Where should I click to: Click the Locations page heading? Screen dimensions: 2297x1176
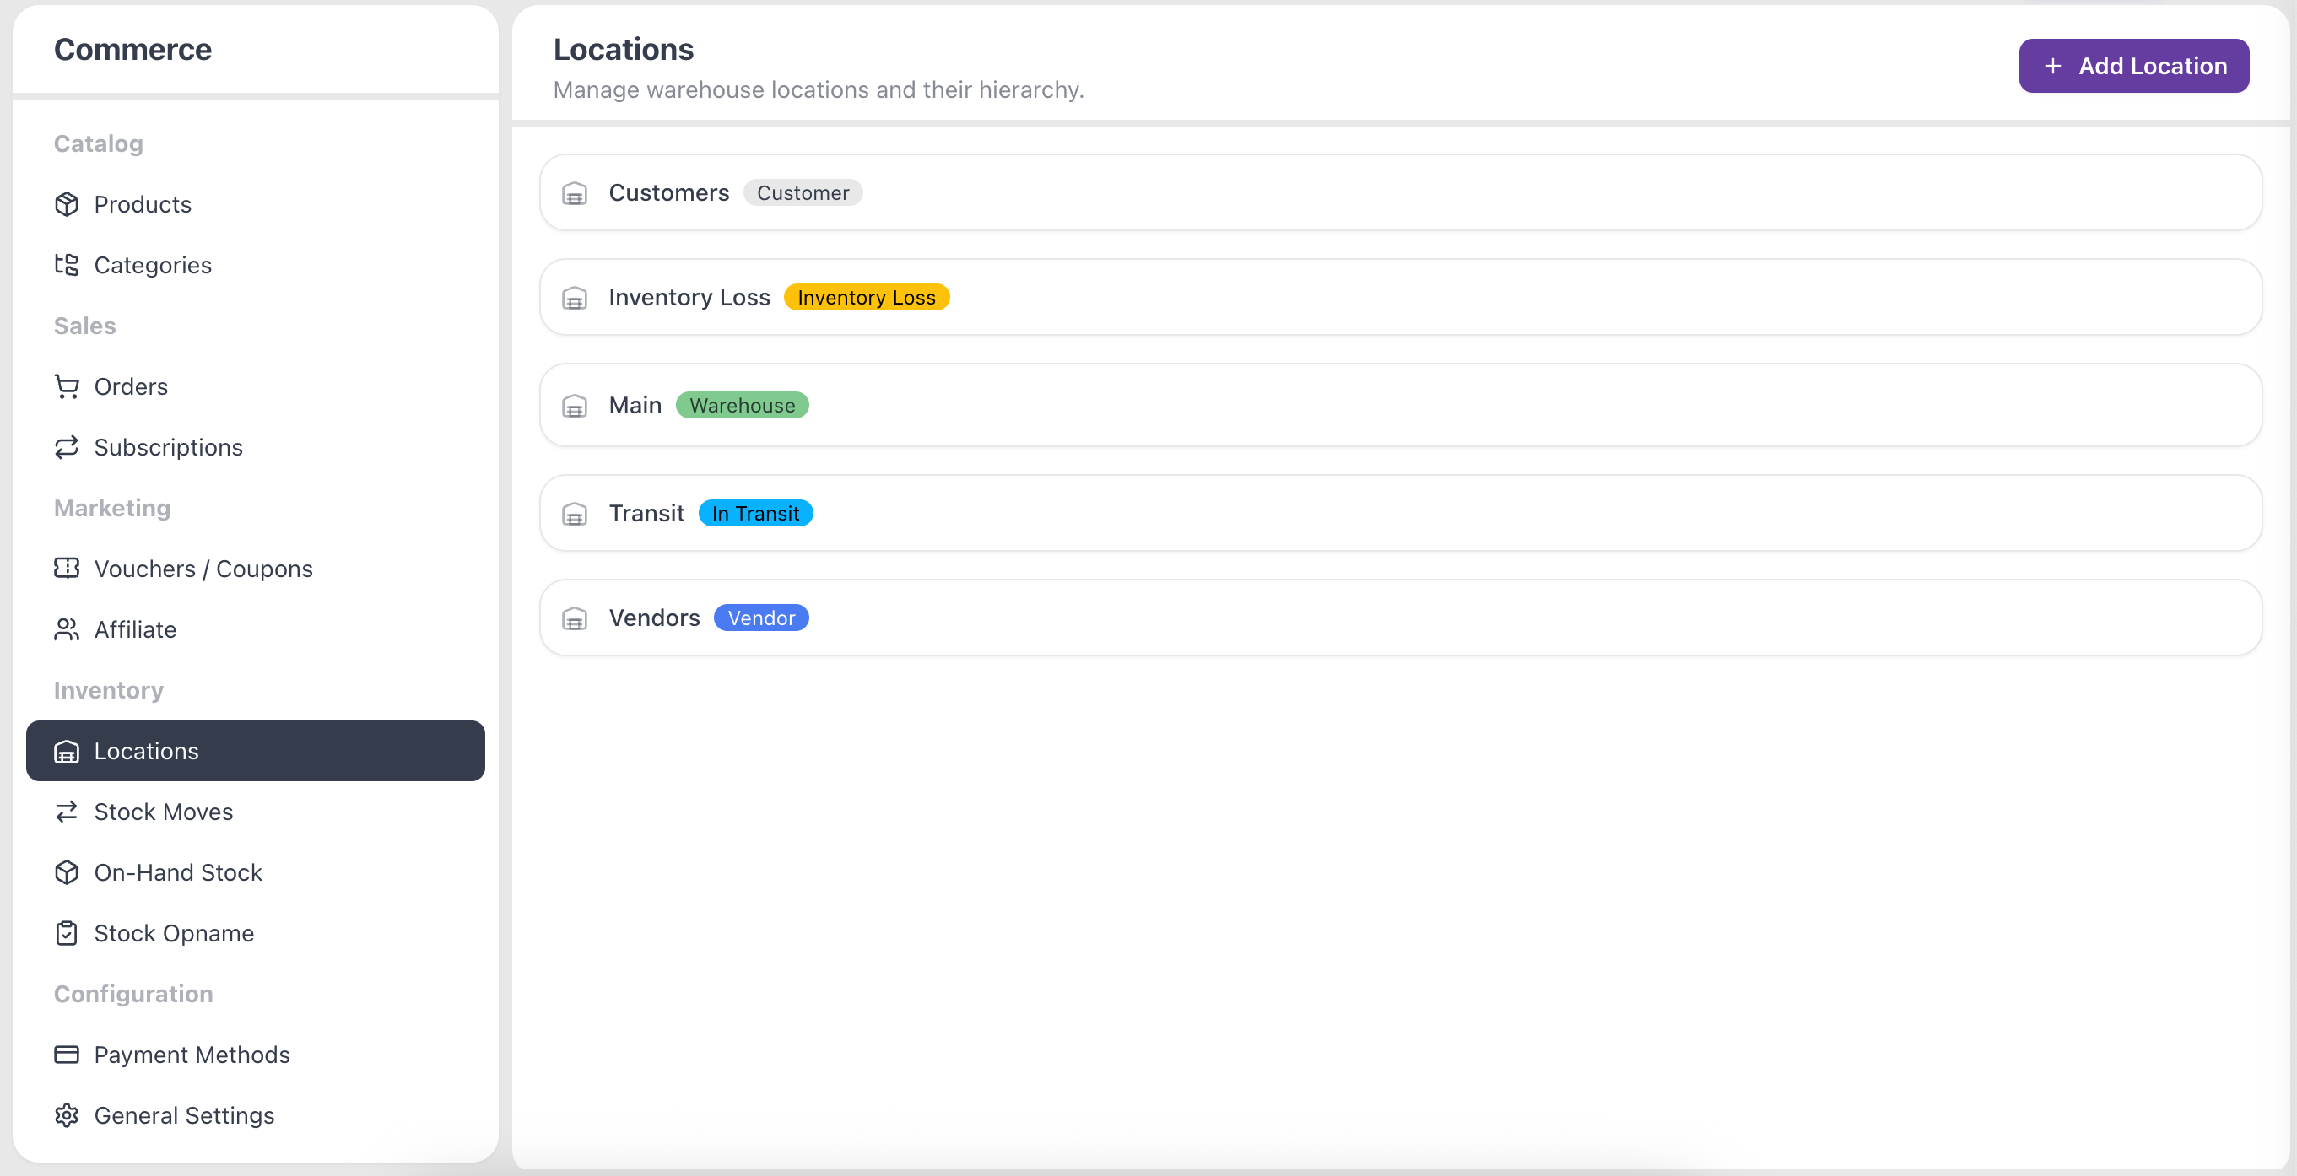[x=624, y=49]
